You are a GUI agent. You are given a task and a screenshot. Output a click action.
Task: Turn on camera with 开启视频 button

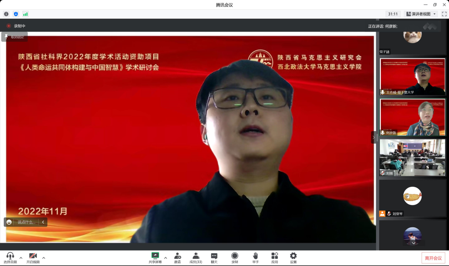(33, 256)
